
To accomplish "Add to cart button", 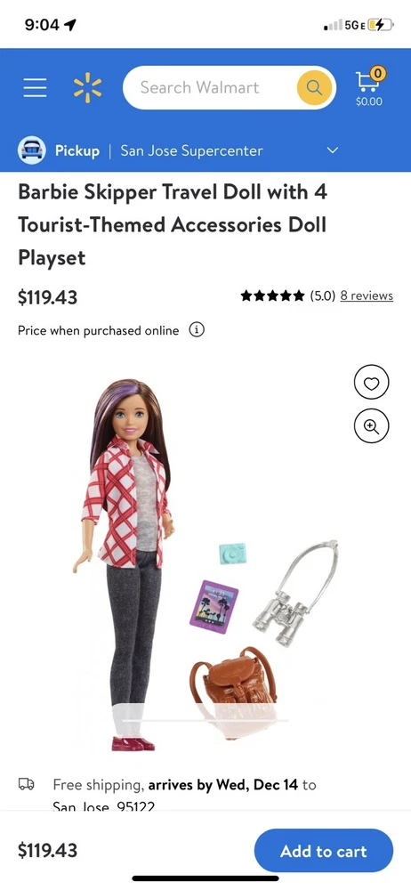I will coord(324,851).
